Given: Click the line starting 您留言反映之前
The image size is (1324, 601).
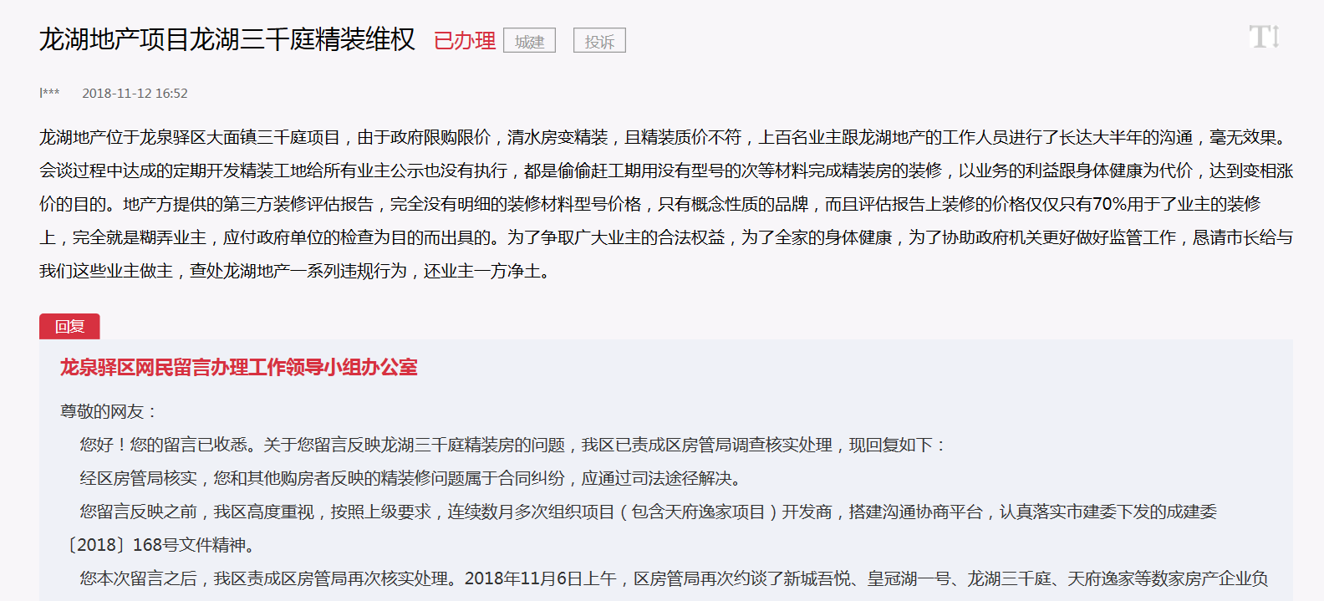Looking at the screenshot, I should pyautogui.click(x=648, y=512).
